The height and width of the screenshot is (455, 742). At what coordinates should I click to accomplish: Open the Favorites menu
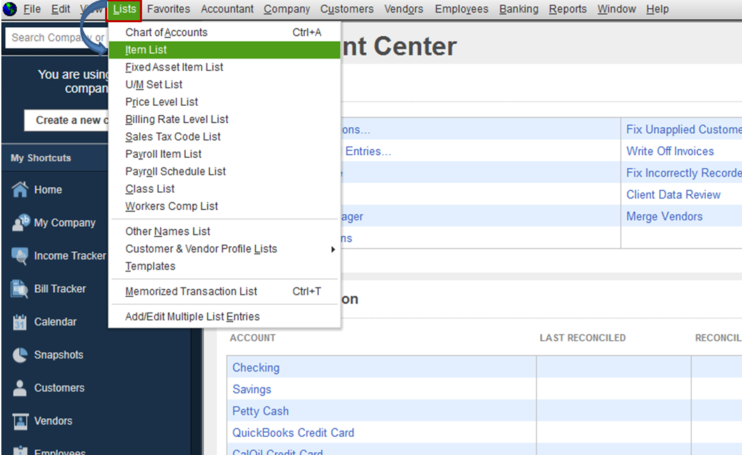[x=168, y=9]
